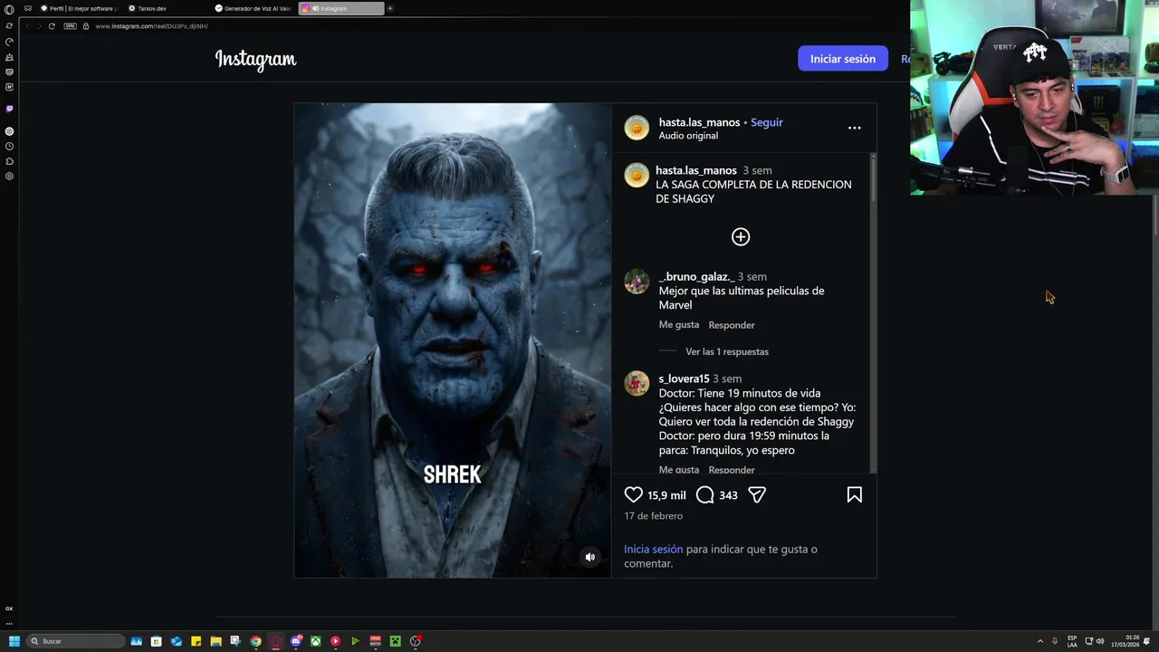Reply to the _bruno_galaz_ comment with Responder
Screen dimensions: 1159x652
tap(732, 325)
